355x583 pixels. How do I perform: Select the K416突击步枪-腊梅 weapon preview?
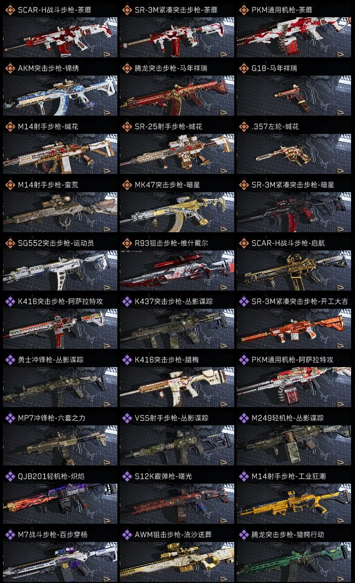[x=177, y=387]
